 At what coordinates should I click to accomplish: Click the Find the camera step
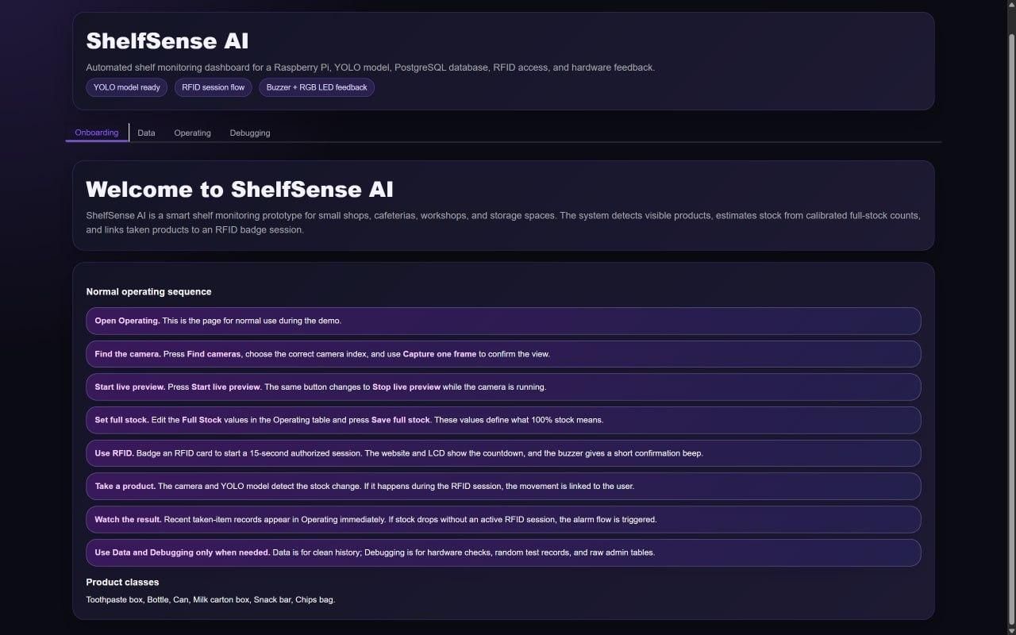503,354
